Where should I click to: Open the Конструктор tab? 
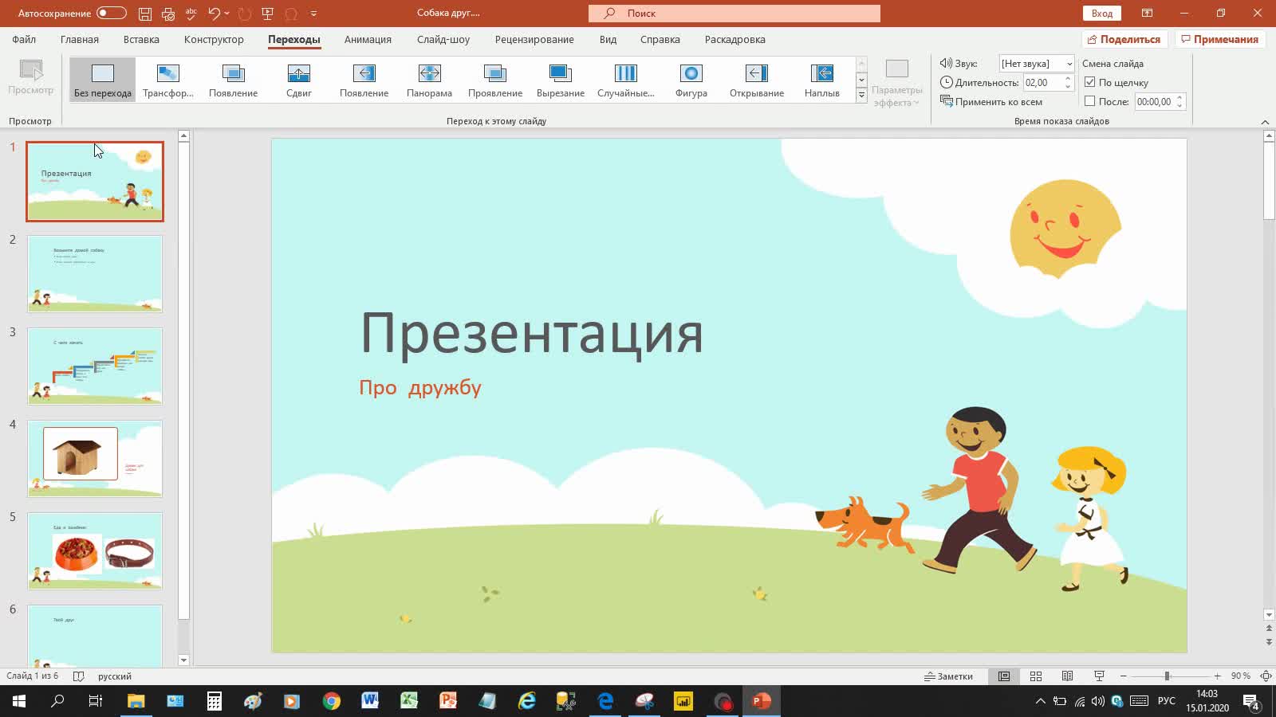coord(214,39)
